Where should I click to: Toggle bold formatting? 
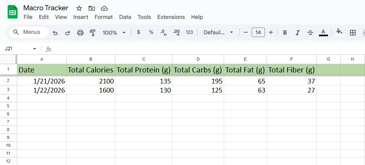285,33
